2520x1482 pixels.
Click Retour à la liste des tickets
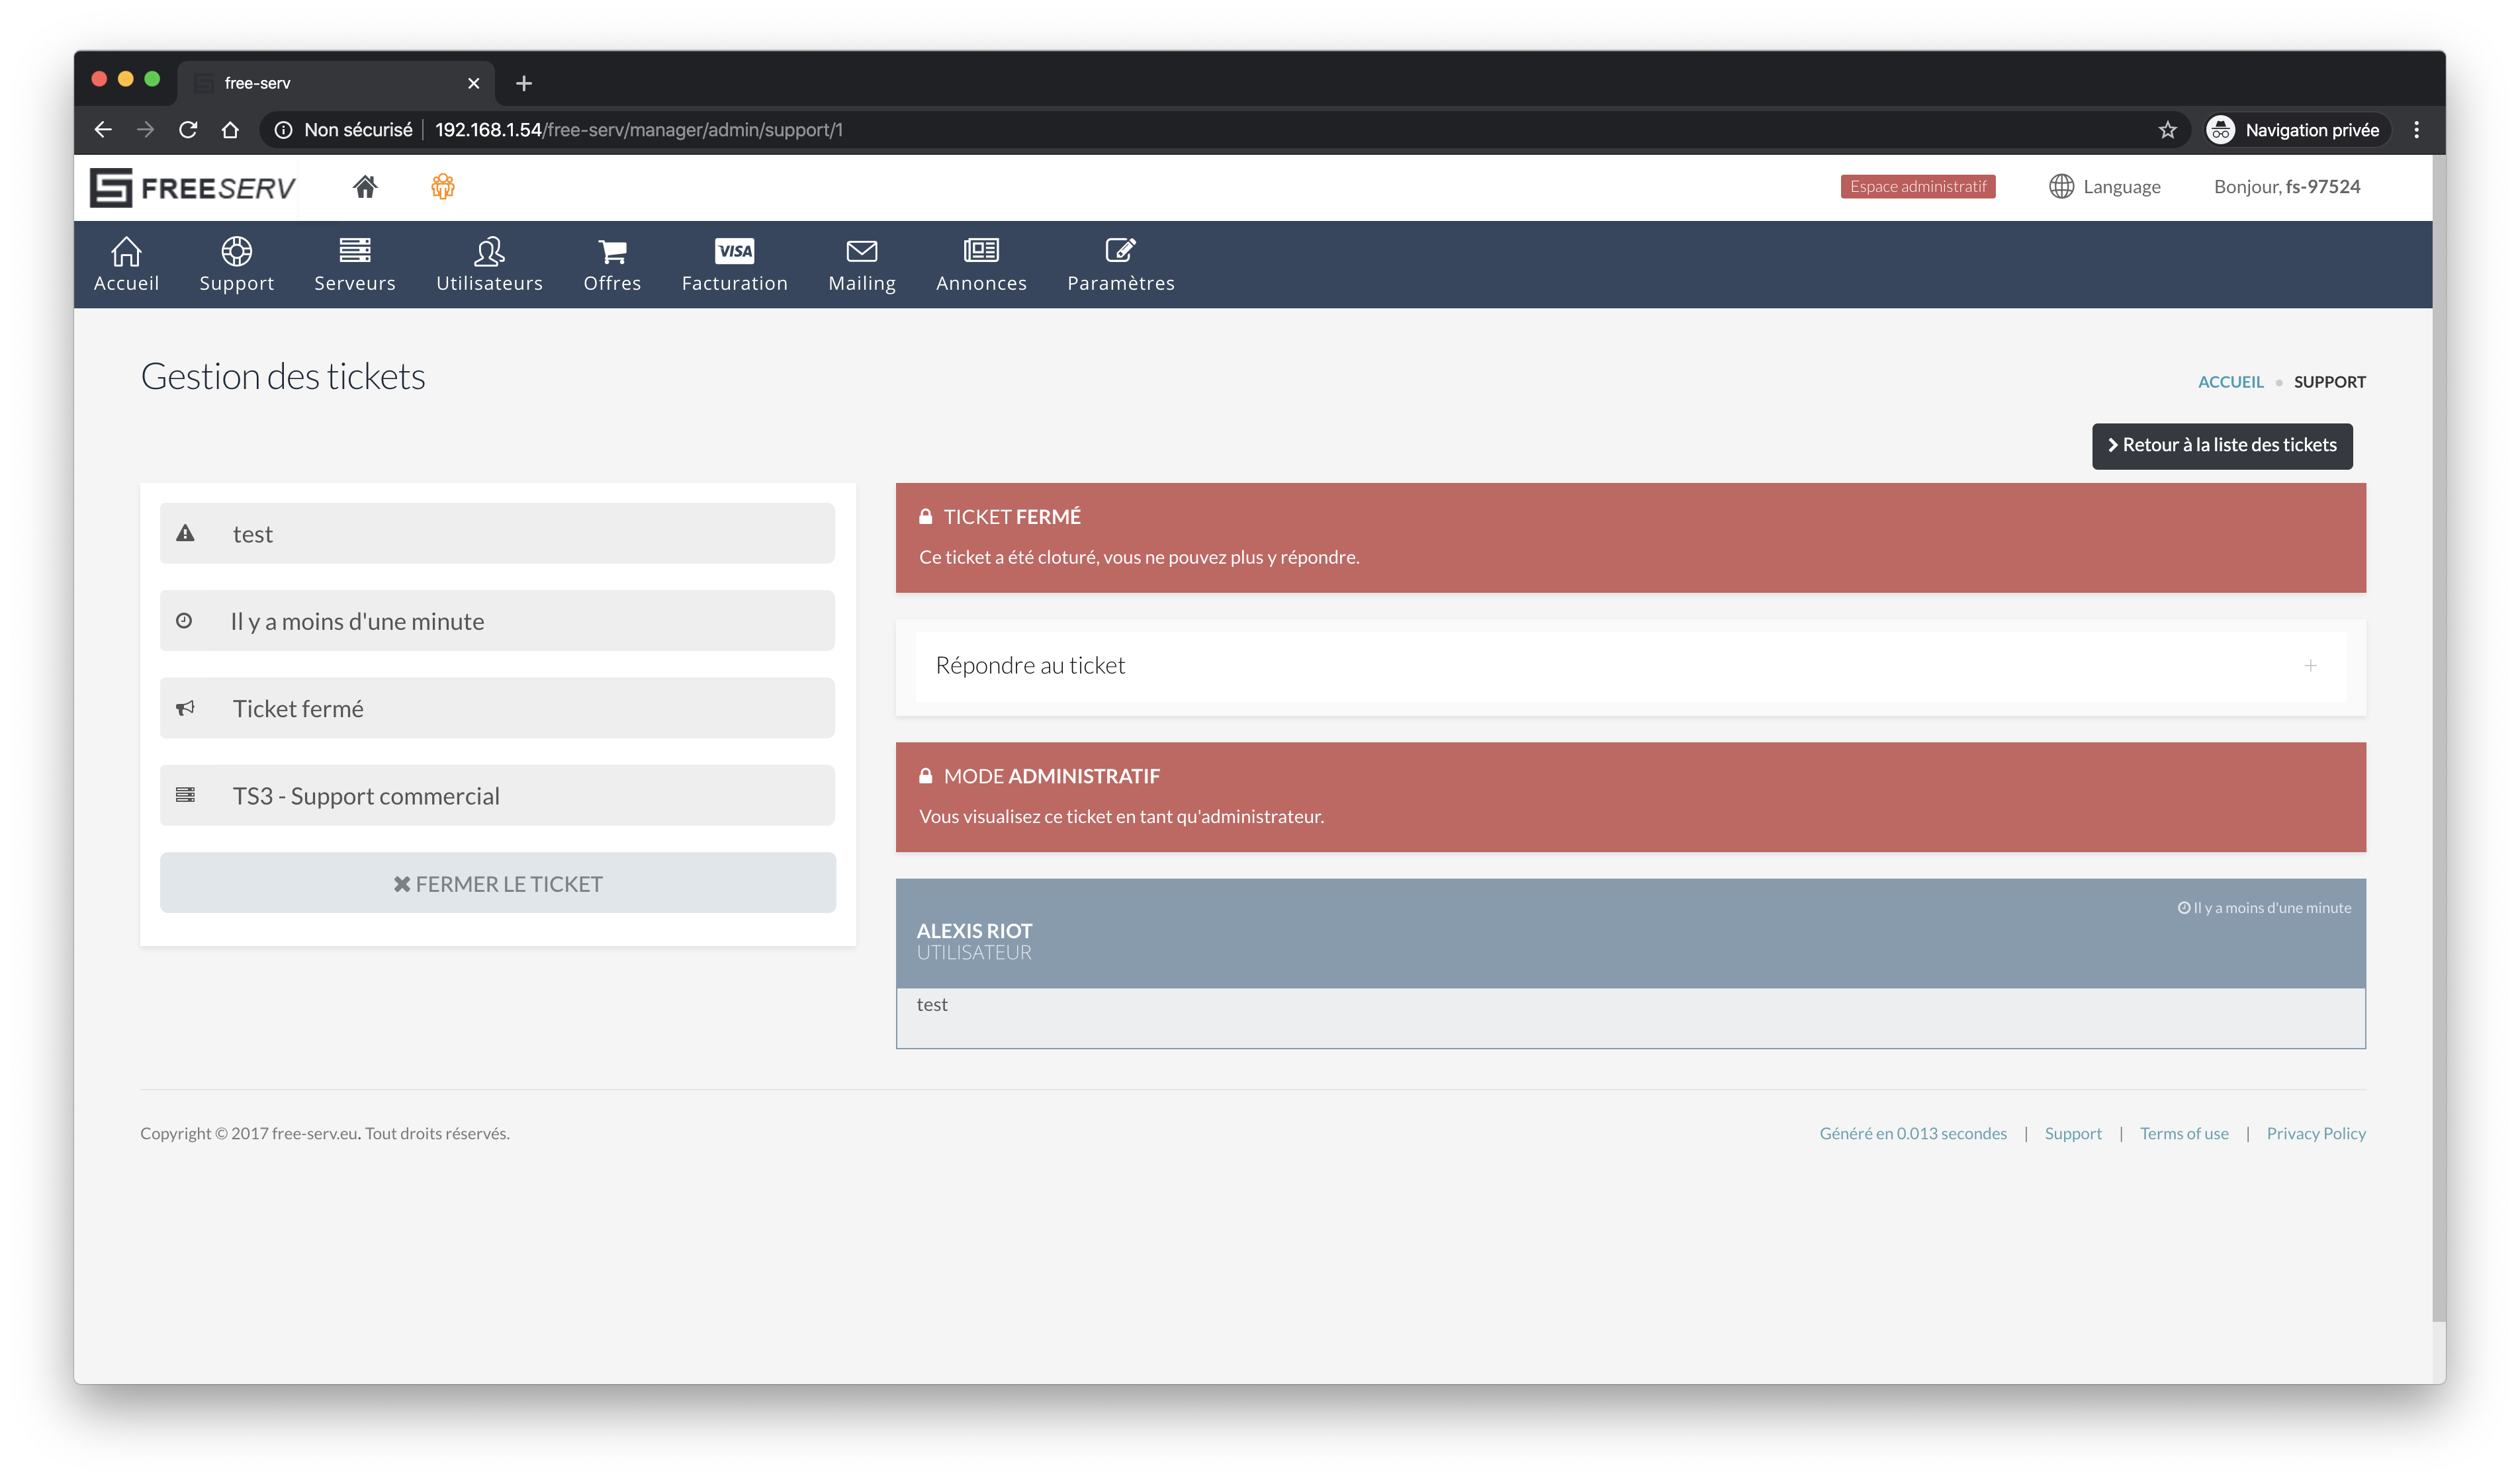(2221, 445)
